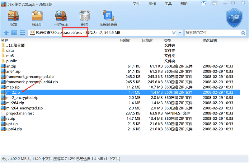Open the skin shirt icon in title bar
Screen dimensions: 249x163
(x=204, y=3)
